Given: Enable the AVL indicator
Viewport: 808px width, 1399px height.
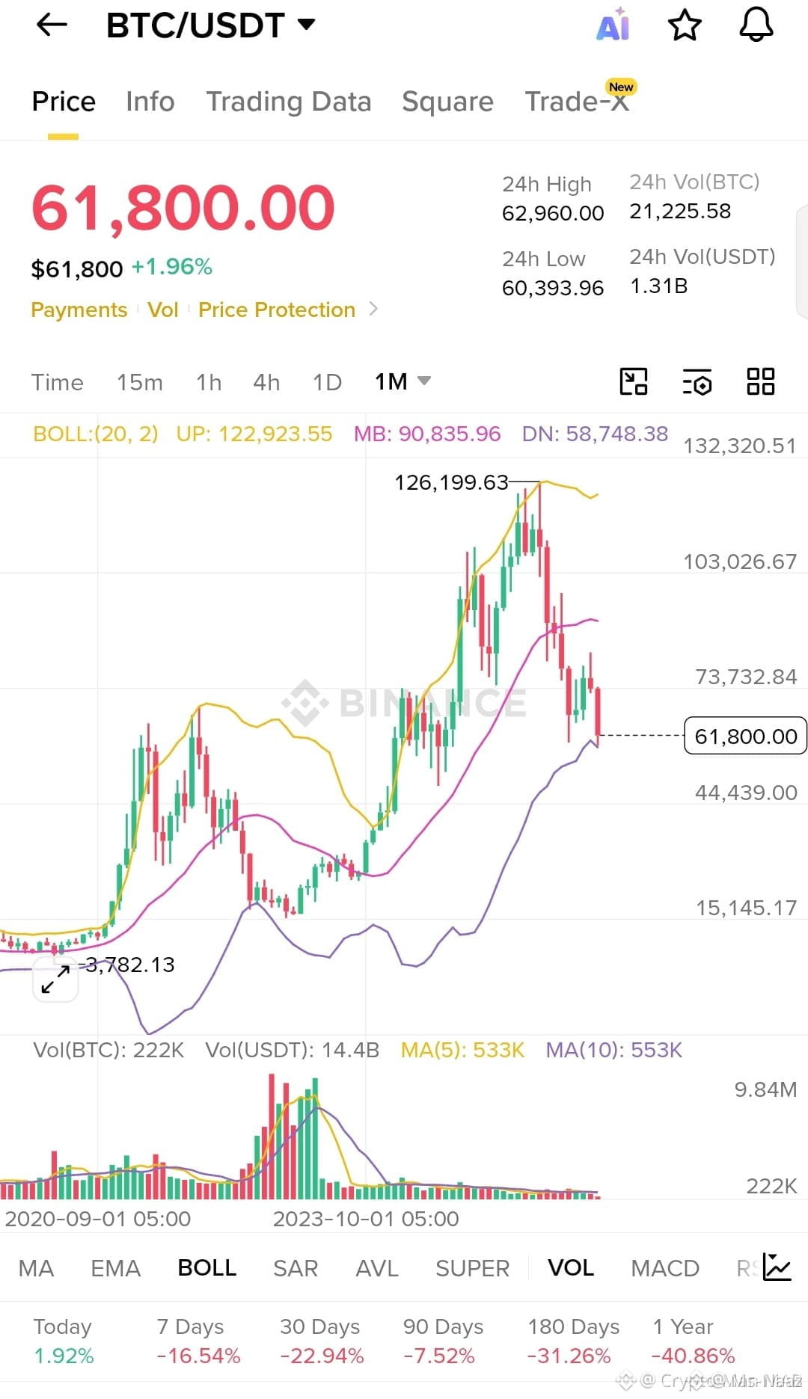Looking at the screenshot, I should coord(377,1268).
